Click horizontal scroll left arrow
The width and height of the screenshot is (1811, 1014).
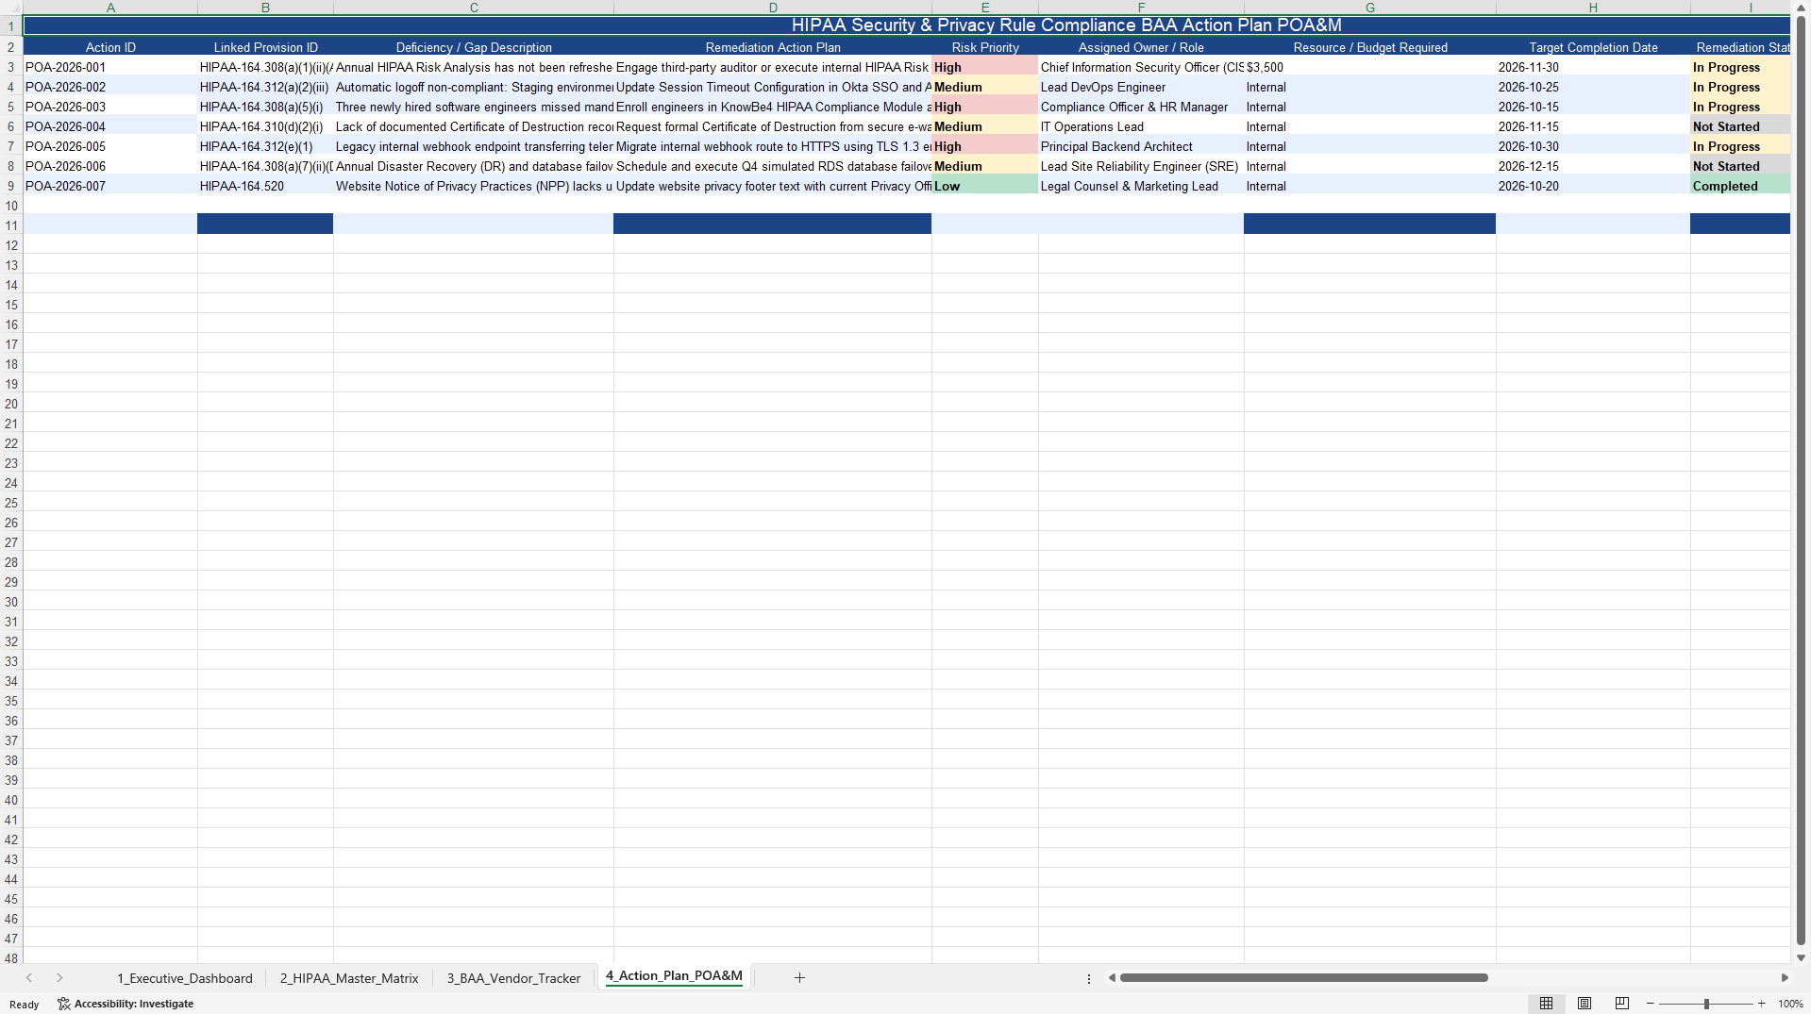point(1112,978)
